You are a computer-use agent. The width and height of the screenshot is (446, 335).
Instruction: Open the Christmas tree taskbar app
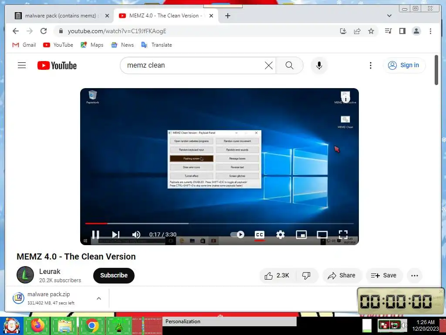(x=119, y=325)
